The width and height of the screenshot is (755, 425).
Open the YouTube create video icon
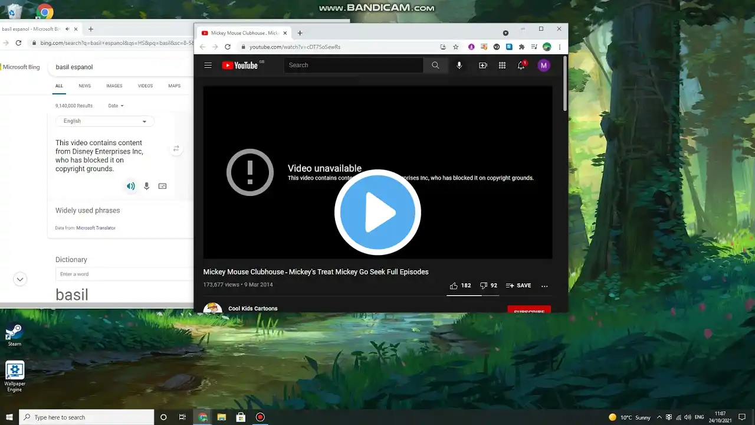pos(483,66)
